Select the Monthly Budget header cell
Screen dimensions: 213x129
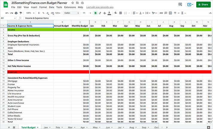click(x=80, y=26)
